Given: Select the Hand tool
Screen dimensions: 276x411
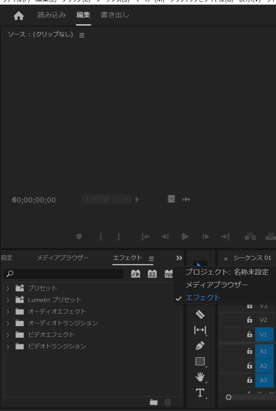Looking at the screenshot, I should click(x=200, y=377).
